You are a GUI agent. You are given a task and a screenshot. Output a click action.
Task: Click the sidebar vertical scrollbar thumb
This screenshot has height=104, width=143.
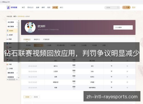pyautogui.click(x=19, y=42)
